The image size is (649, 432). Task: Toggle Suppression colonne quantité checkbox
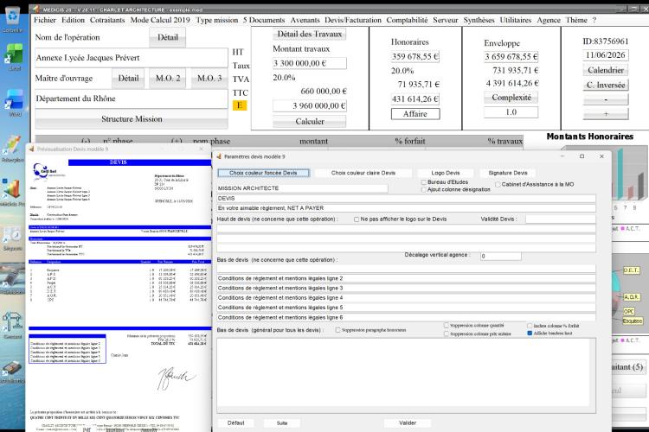447,326
